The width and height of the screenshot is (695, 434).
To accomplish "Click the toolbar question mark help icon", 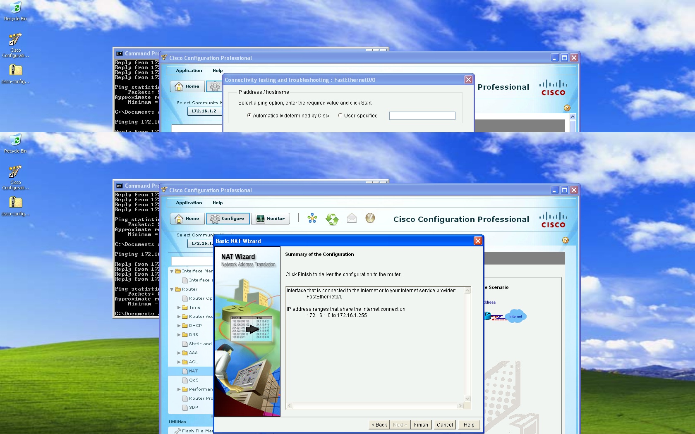I will point(370,218).
